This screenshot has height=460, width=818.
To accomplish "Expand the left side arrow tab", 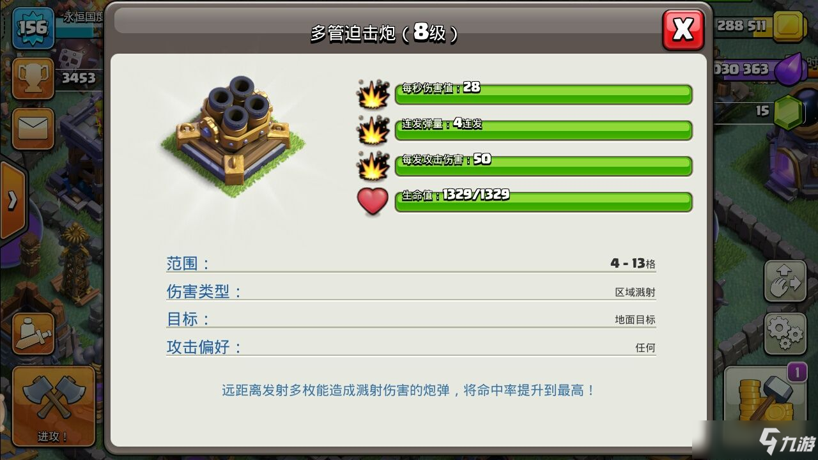I will [12, 201].
